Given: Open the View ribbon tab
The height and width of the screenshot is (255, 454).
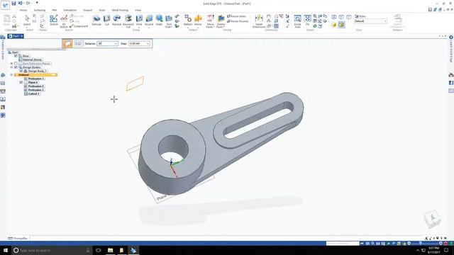Looking at the screenshot, I should pos(138,10).
